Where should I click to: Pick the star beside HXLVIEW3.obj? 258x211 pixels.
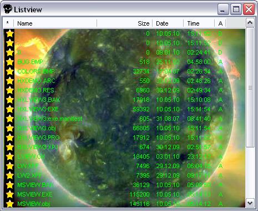[x=10, y=128]
